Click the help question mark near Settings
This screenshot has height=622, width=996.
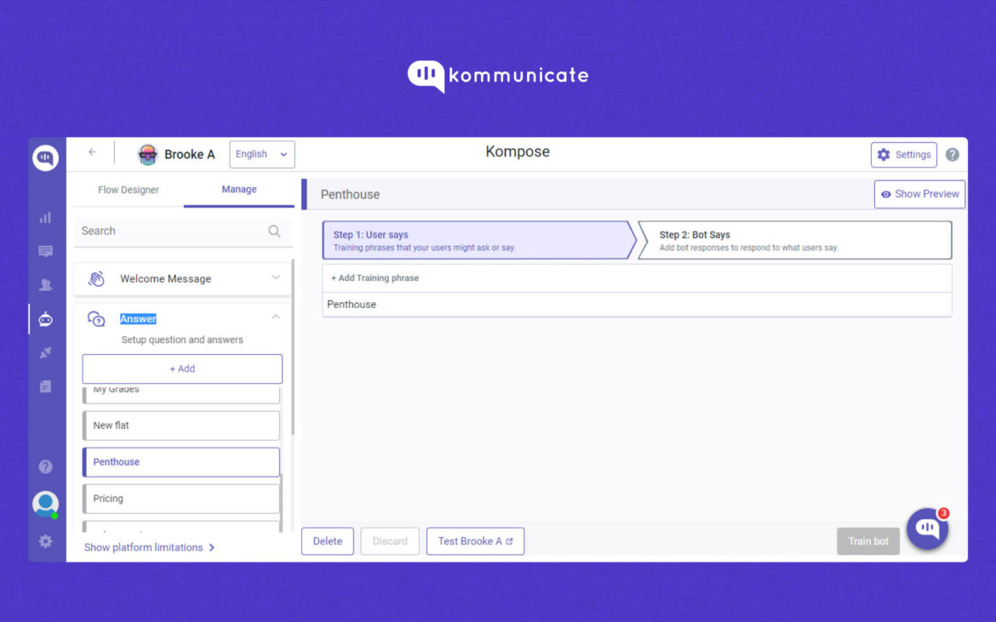(952, 155)
